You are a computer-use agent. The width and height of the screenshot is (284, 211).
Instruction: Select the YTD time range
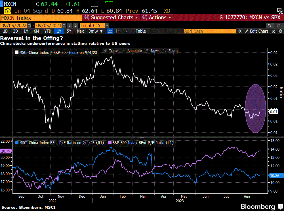(x=48, y=31)
